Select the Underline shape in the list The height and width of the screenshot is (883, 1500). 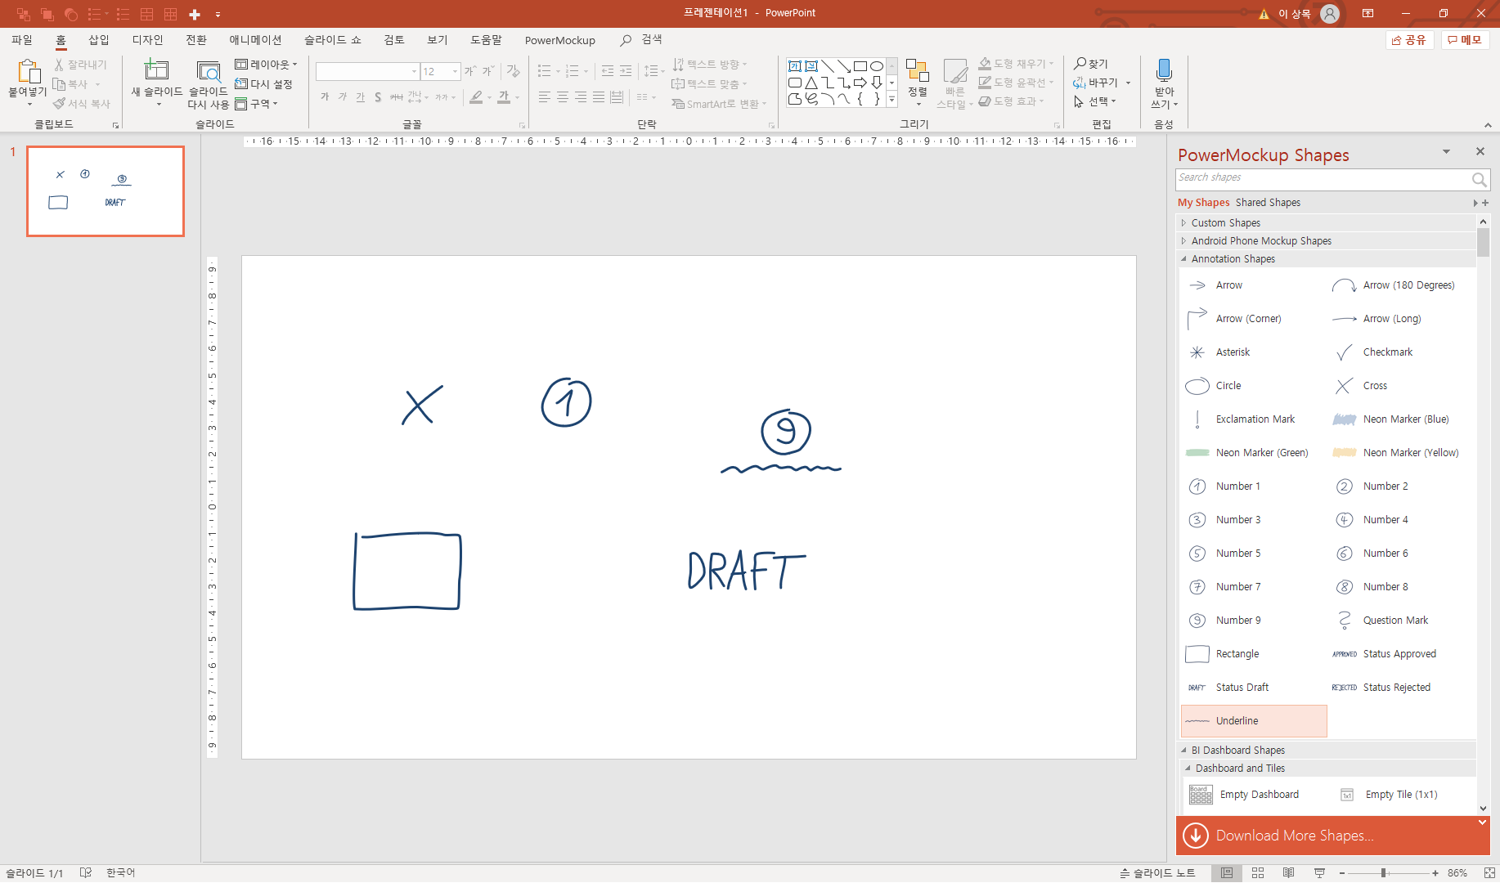1254,721
